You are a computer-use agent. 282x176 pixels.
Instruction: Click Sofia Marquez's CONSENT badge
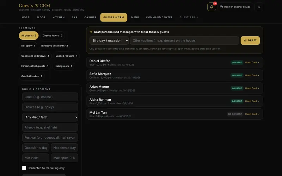click(x=237, y=75)
